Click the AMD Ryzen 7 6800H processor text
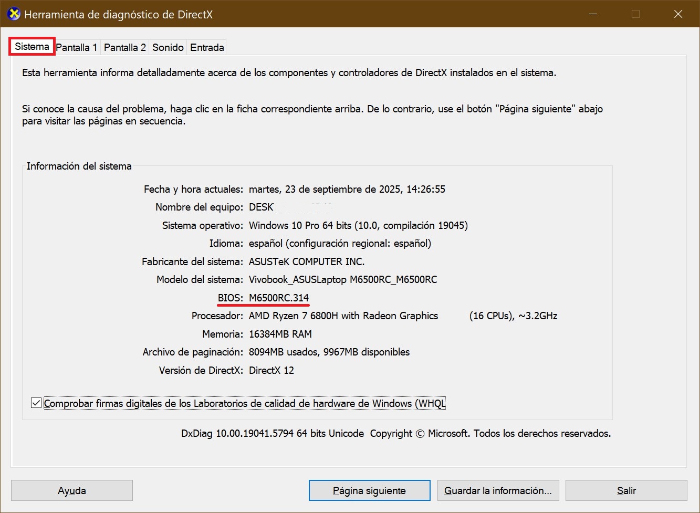Viewport: 700px width, 513px height. pyautogui.click(x=343, y=316)
